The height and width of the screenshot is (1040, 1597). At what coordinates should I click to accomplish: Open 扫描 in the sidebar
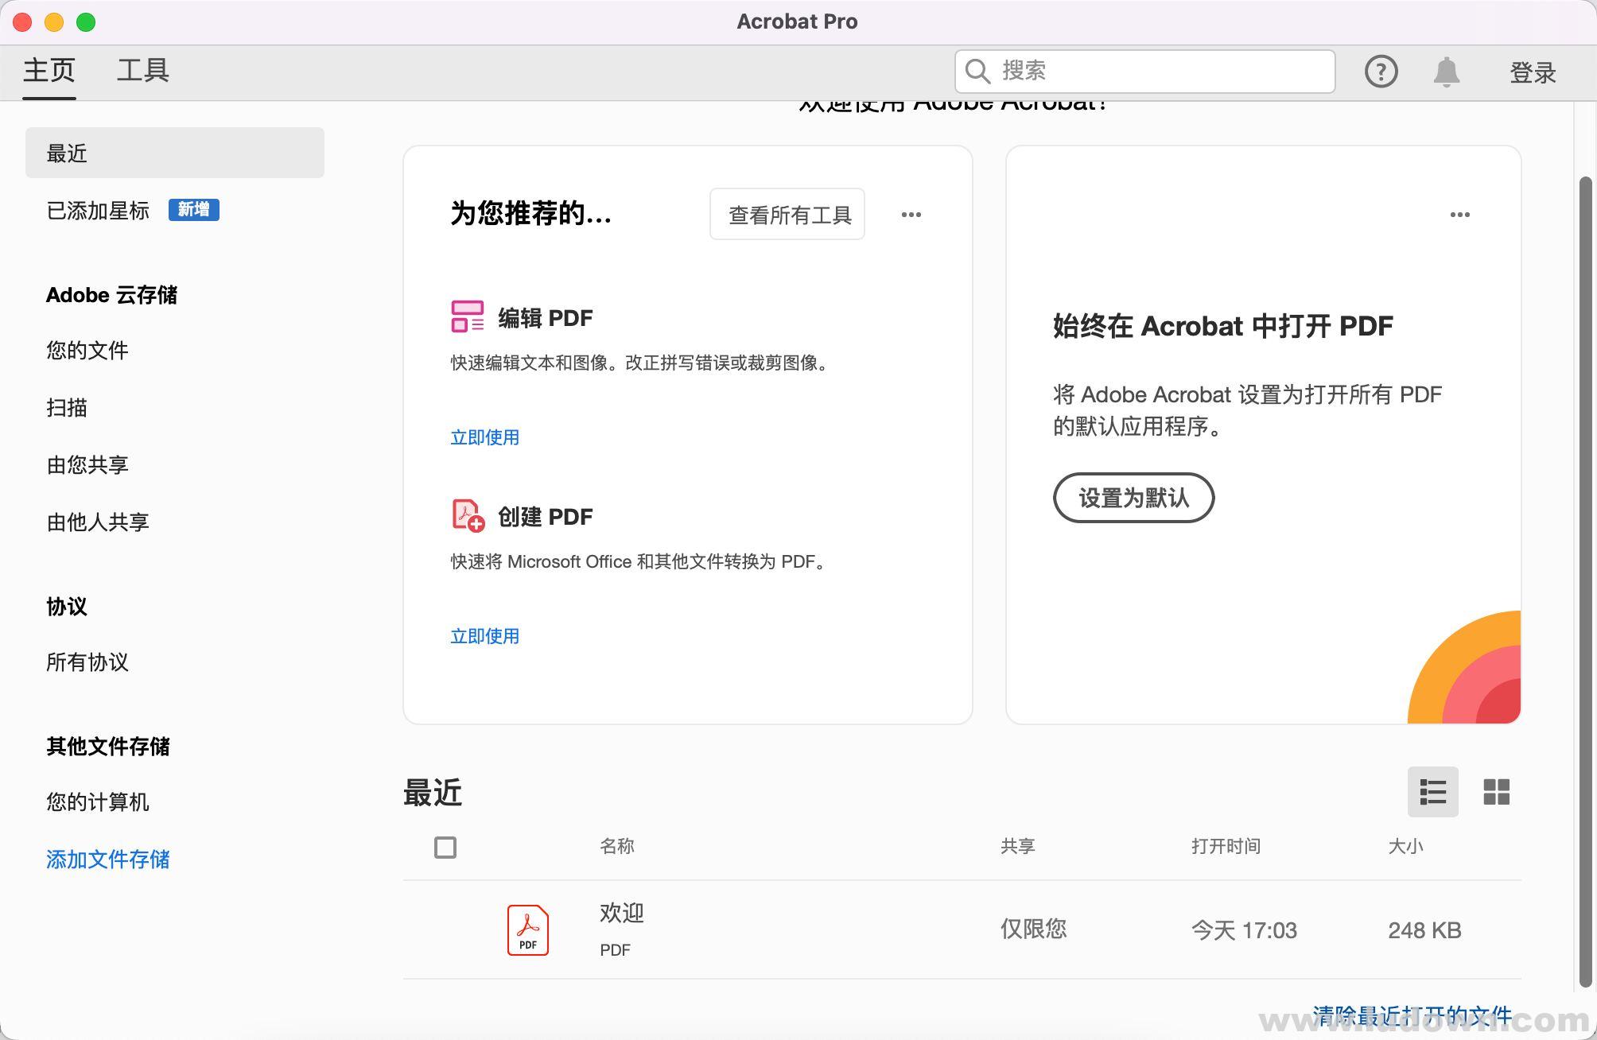(x=67, y=408)
